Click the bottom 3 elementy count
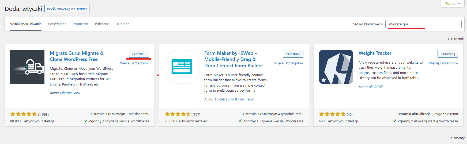The image size is (467, 144). click(456, 138)
